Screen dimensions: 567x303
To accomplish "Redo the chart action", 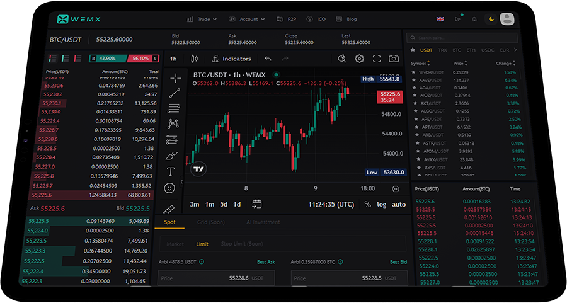I will coord(285,59).
